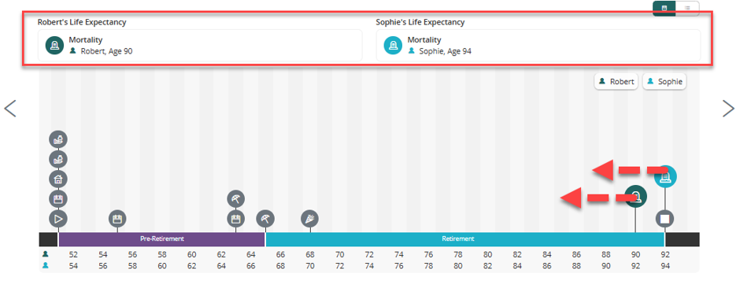The height and width of the screenshot is (292, 740).
Task: Click the play start marker on timeline
Action: [x=58, y=219]
